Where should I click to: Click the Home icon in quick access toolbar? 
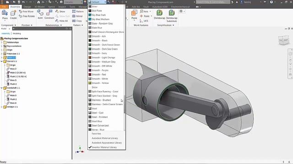pyautogui.click(x=38, y=2)
